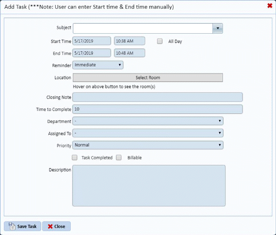
Task: Click into the Subject text field
Action: point(142,28)
